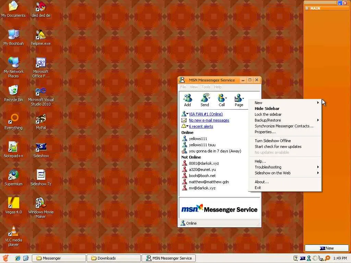The height and width of the screenshot is (263, 351).
Task: Expand the status arrow beside VIA FAN #1
Action: tap(187, 114)
